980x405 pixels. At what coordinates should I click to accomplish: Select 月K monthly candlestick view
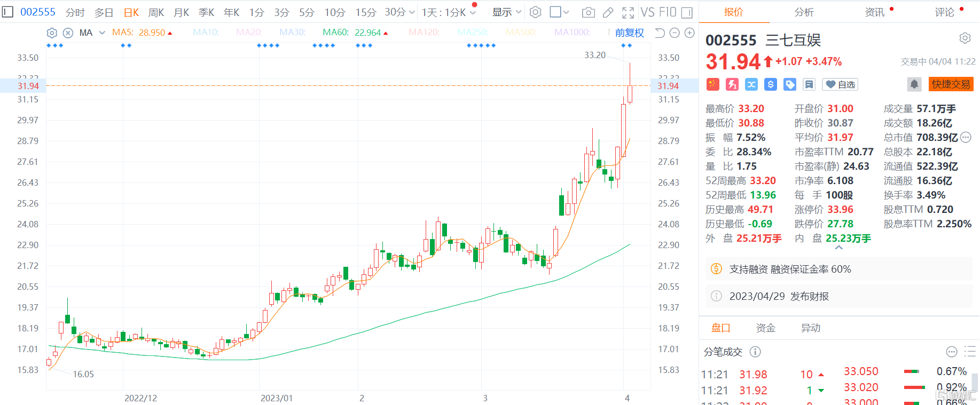click(181, 12)
